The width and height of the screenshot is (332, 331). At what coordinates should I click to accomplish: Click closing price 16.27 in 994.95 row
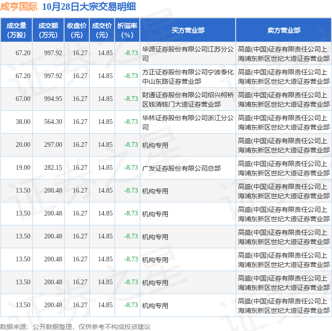[x=80, y=99]
